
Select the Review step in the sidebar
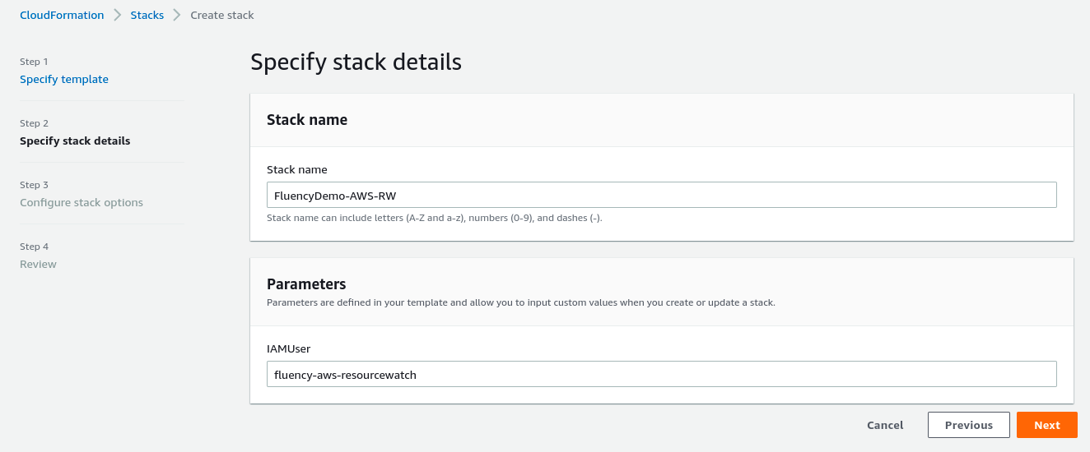tap(38, 265)
